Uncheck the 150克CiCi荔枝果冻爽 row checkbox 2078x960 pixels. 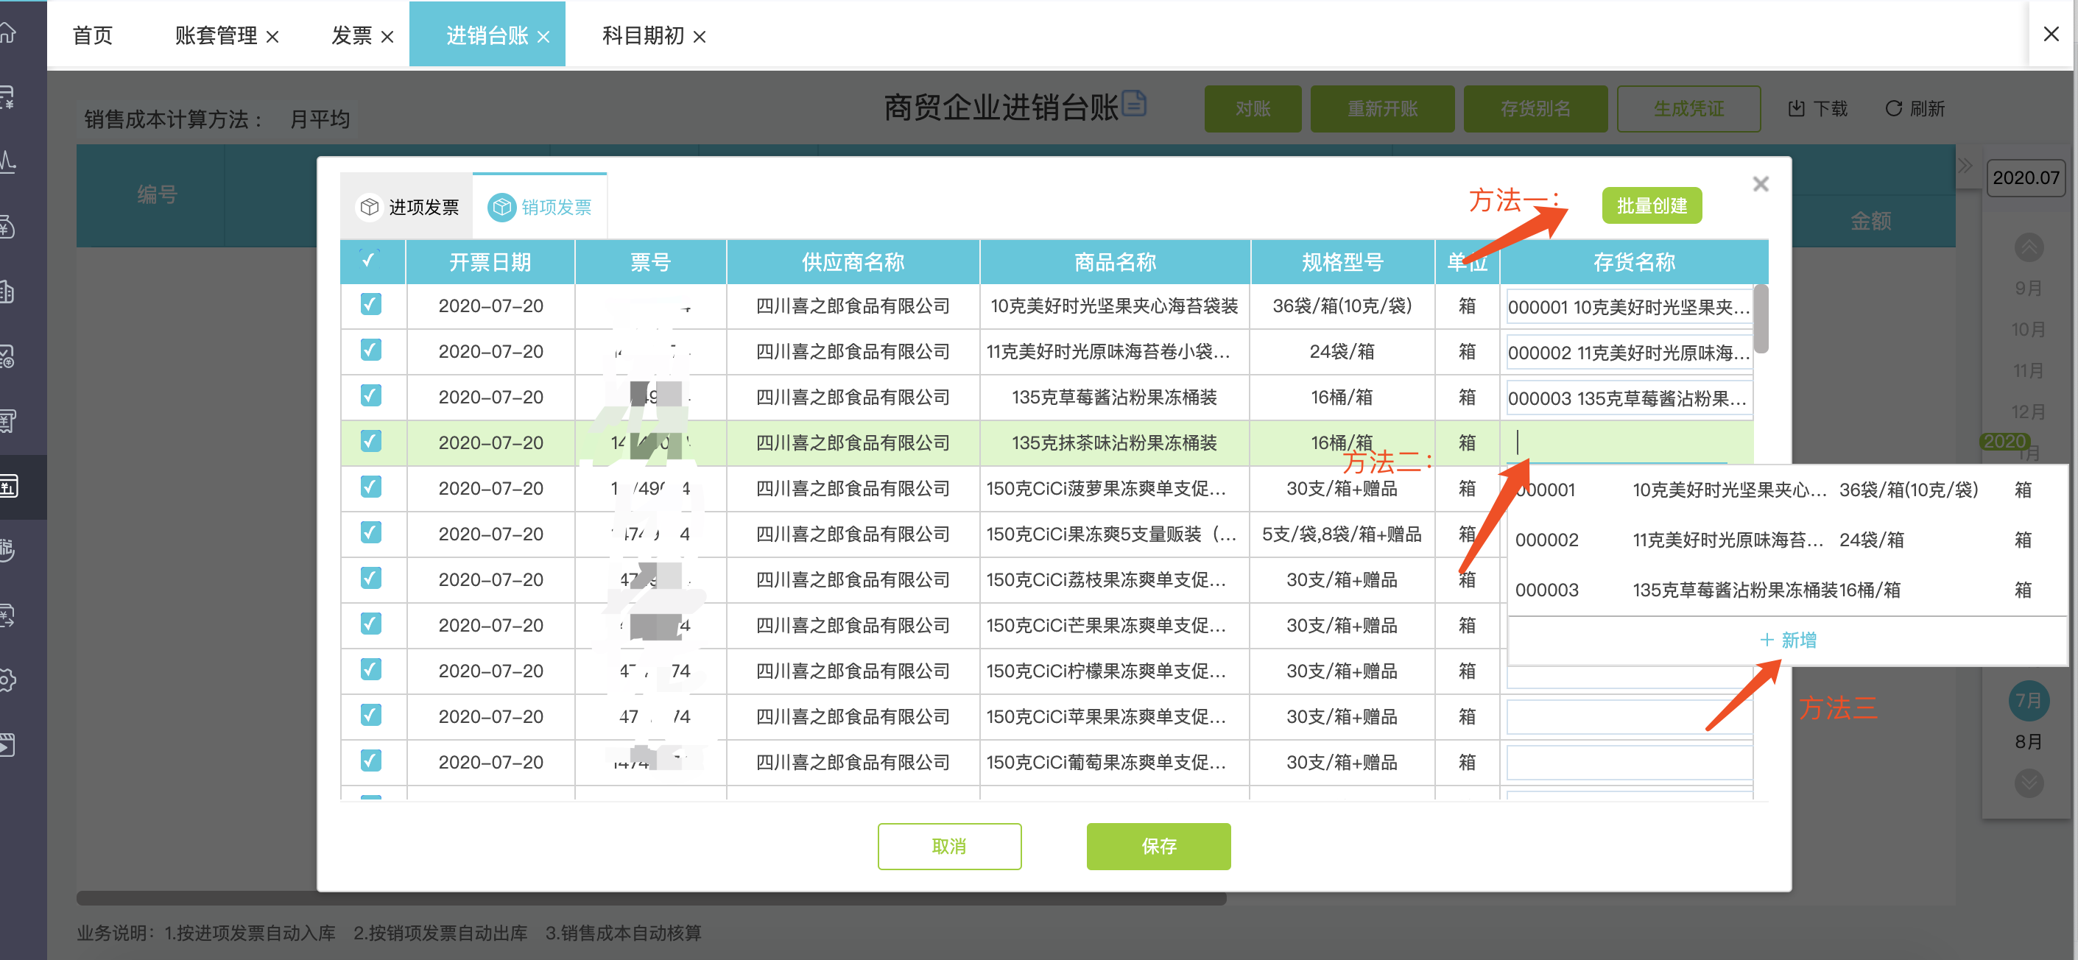371,579
